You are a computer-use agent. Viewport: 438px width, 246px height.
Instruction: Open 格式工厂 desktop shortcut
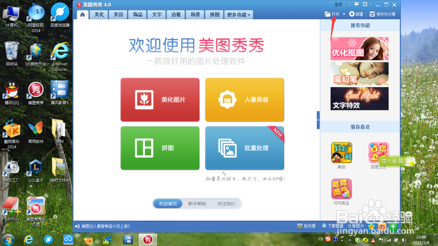pyautogui.click(x=11, y=170)
